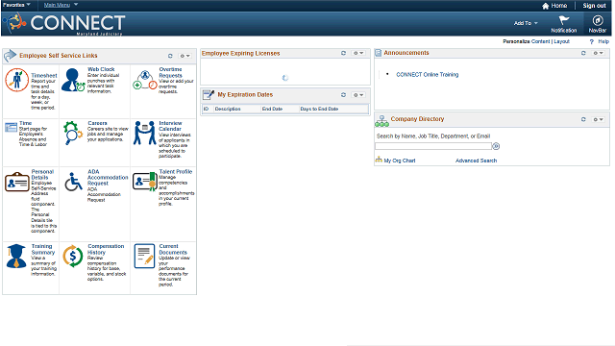615x346 pixels.
Task: Open the Careers magnifier gear icon
Action: [73, 133]
